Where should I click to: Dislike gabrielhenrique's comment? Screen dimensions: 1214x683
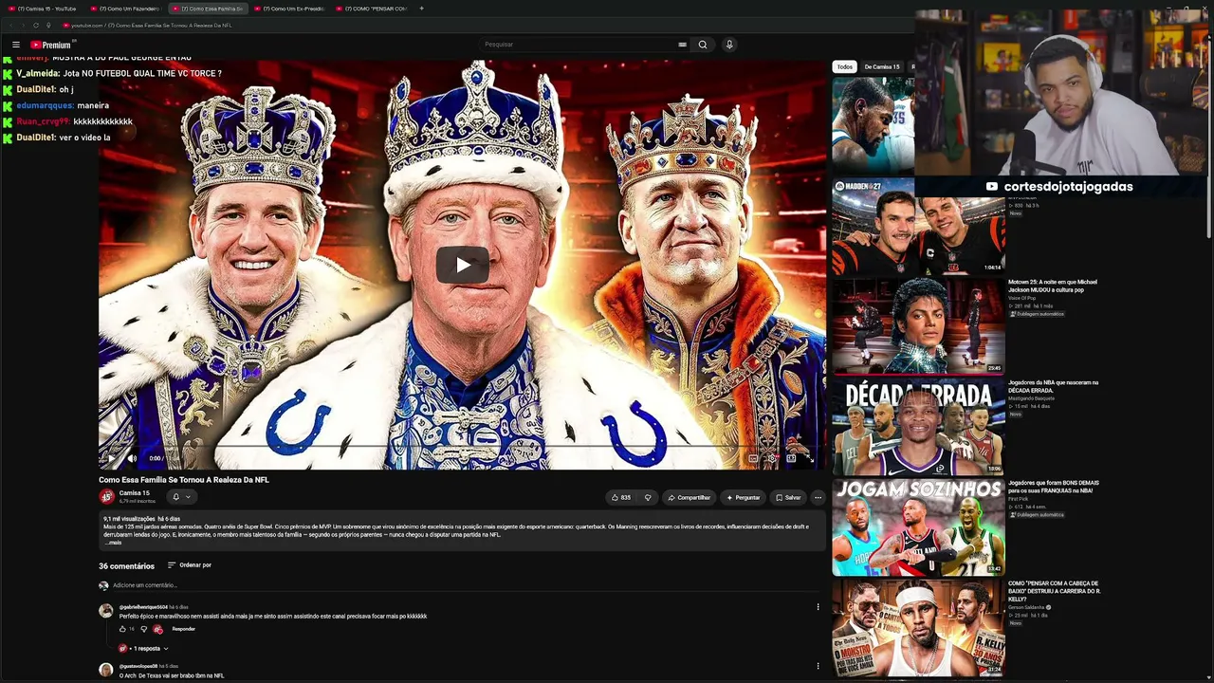(144, 629)
